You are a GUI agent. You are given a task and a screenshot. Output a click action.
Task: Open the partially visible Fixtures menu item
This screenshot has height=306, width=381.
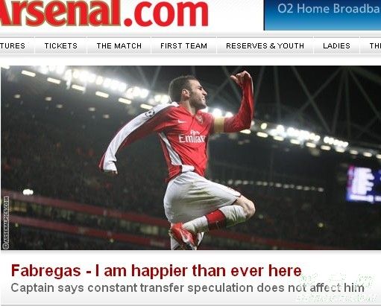pos(13,46)
